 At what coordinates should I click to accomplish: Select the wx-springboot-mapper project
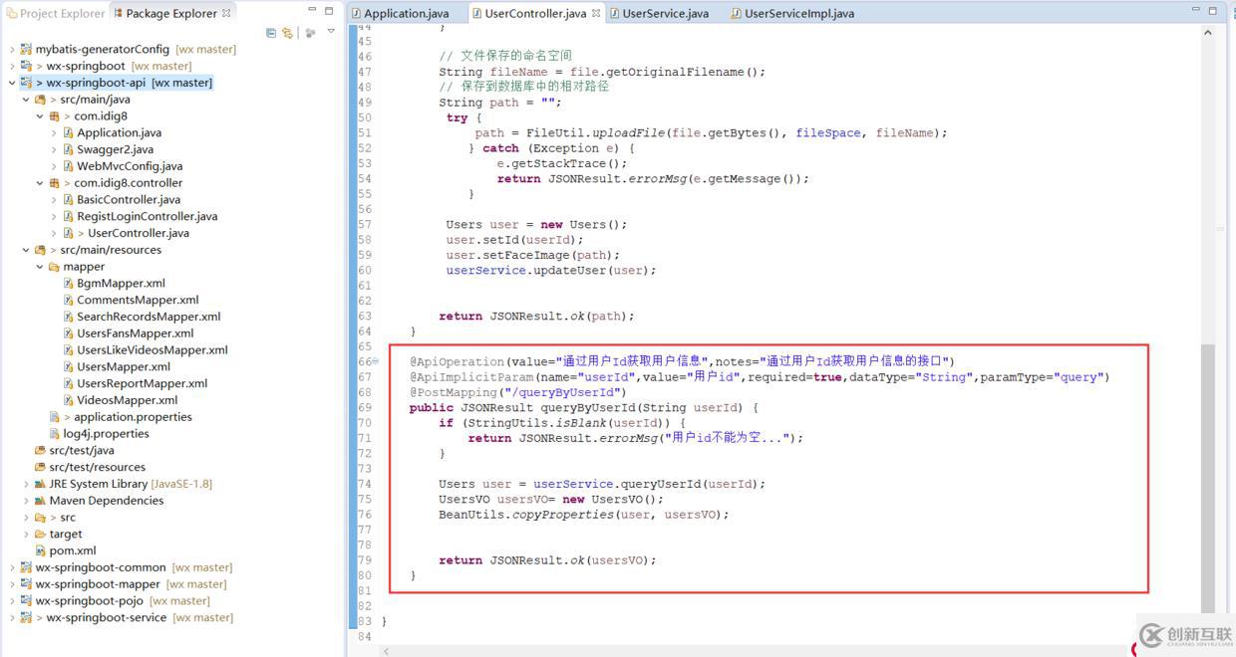coord(98,584)
